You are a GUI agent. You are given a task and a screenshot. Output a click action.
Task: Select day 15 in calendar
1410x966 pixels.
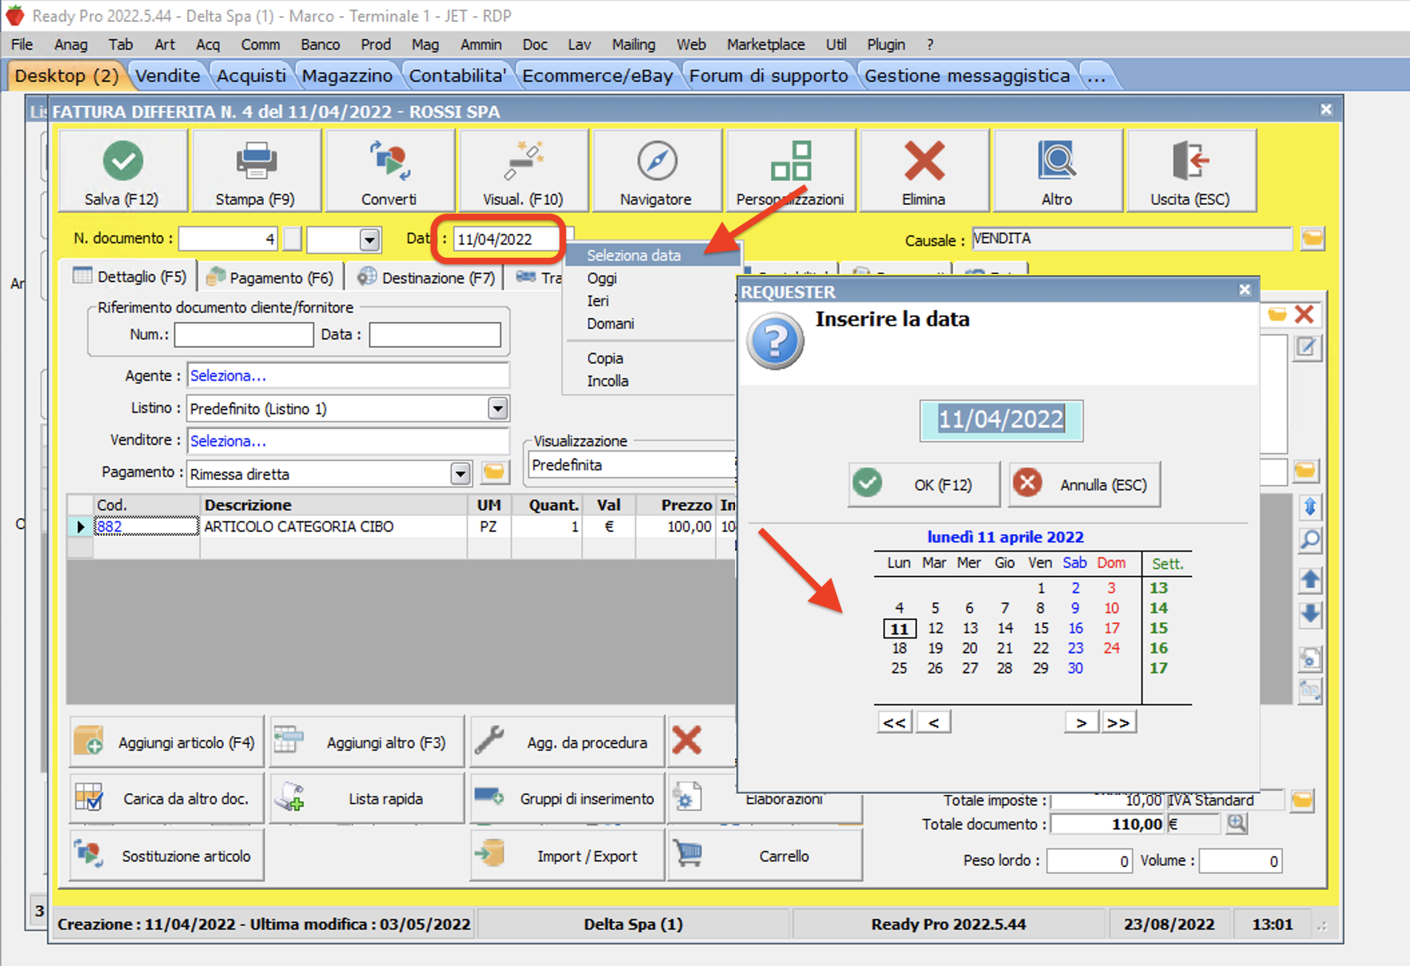tap(1040, 629)
